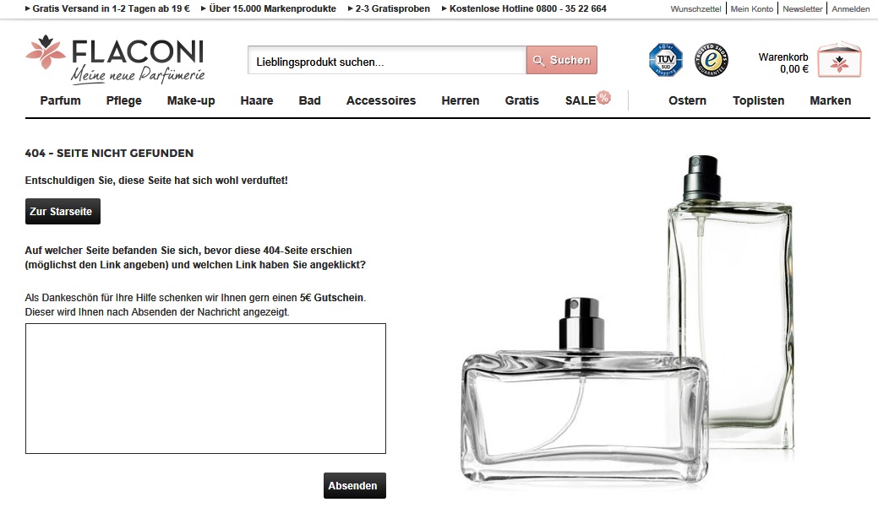The width and height of the screenshot is (878, 524).
Task: Open the Make-up category
Action: [191, 100]
